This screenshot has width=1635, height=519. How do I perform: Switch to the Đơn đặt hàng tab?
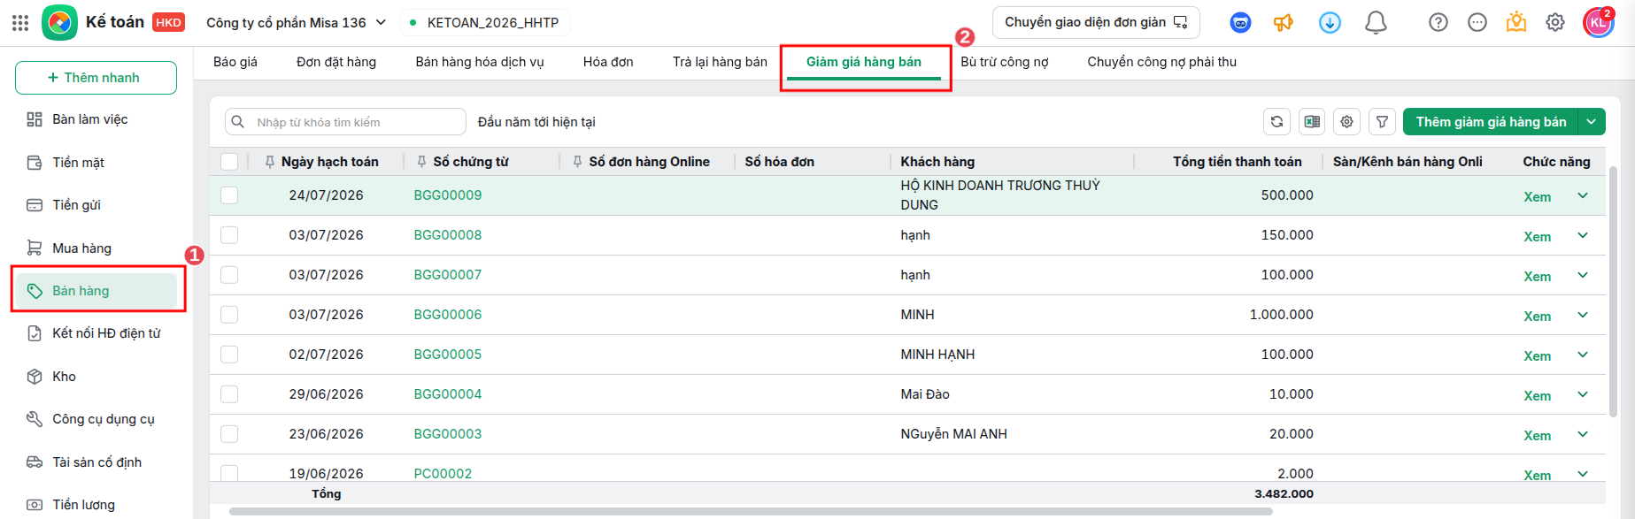tap(336, 62)
